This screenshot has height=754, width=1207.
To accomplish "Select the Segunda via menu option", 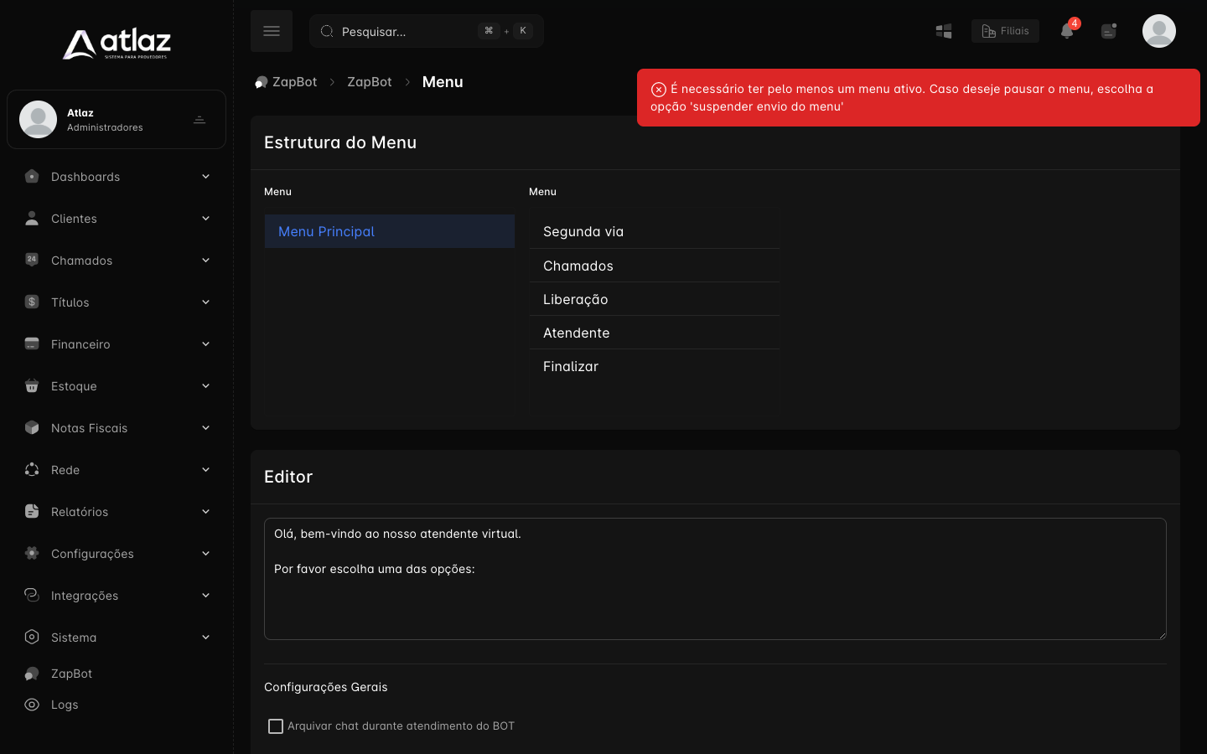I will click(655, 231).
